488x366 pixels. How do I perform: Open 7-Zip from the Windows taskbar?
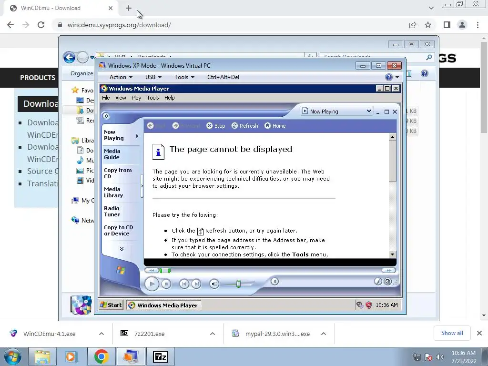coord(161,356)
